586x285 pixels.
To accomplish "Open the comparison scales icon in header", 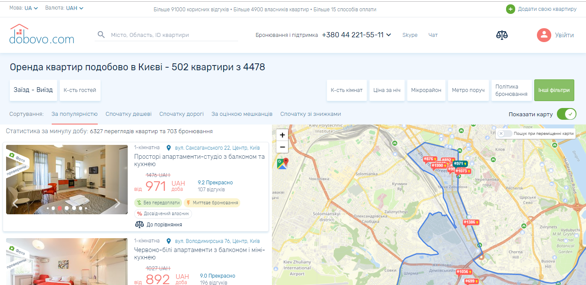I will pyautogui.click(x=502, y=35).
